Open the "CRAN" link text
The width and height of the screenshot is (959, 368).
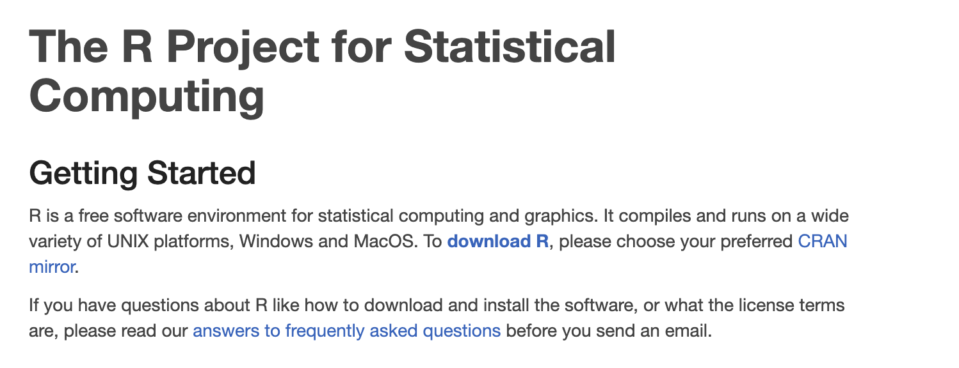(x=822, y=241)
